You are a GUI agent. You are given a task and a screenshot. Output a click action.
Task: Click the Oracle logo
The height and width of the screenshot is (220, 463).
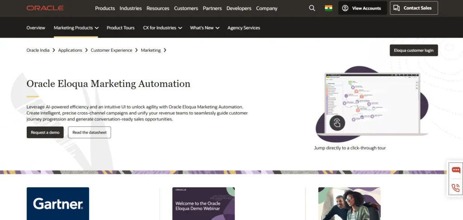pos(45,8)
